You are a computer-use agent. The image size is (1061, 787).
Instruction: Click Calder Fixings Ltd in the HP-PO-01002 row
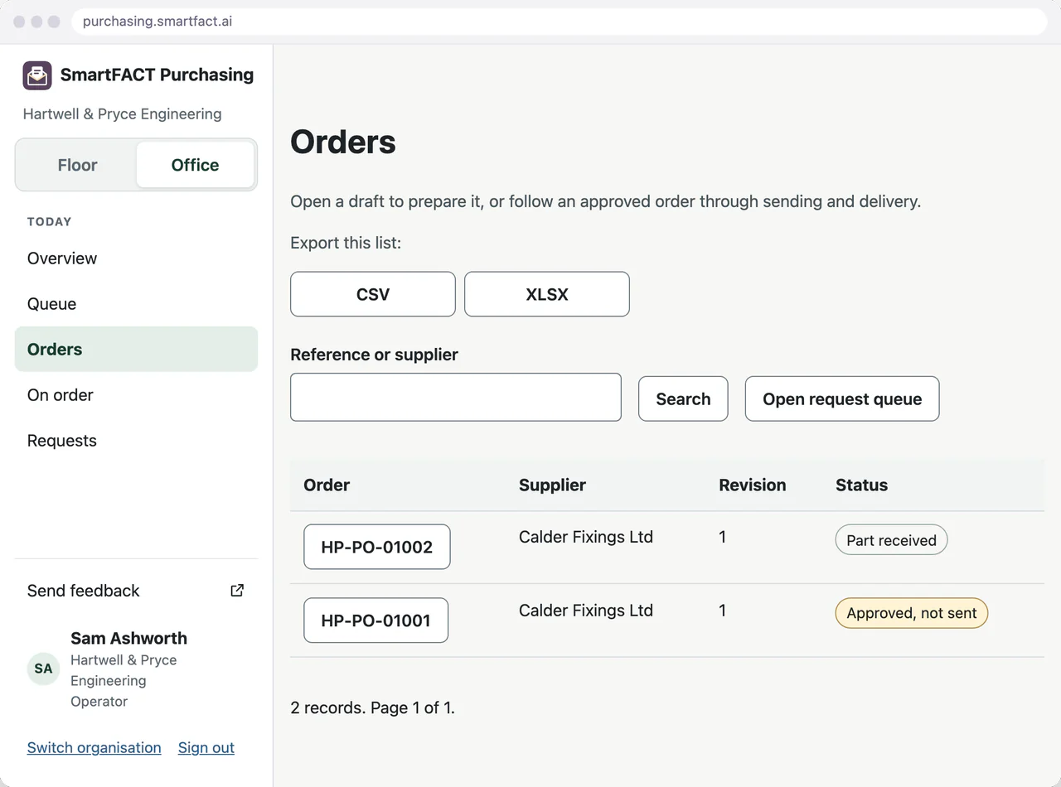pyautogui.click(x=586, y=537)
